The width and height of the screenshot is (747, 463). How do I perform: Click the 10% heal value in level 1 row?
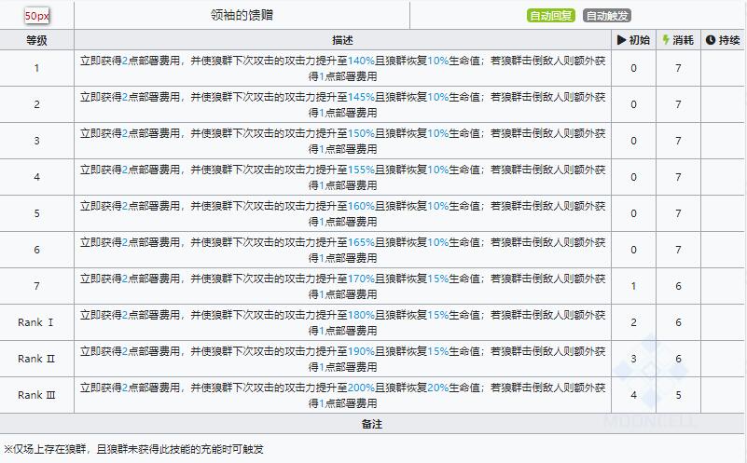(437, 61)
